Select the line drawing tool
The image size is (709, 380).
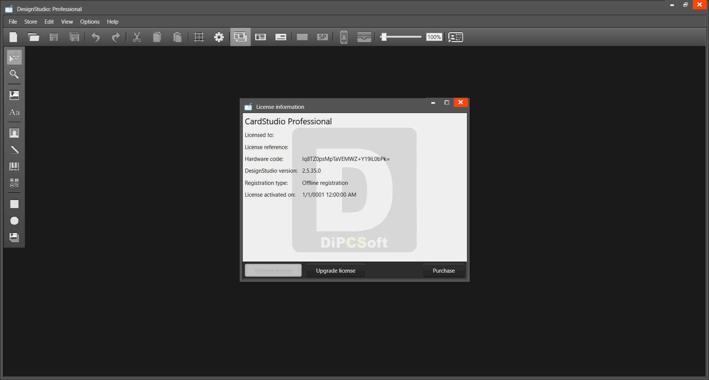[14, 149]
